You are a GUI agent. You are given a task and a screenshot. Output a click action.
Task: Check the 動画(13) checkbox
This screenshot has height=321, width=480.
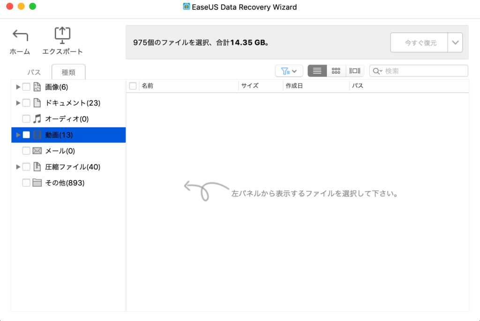coord(26,135)
